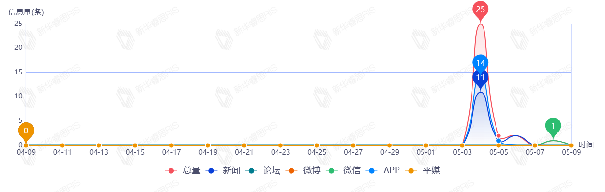This screenshot has height=192, width=605.
Task: Click the orange data point at 04-15
Action: point(135,145)
